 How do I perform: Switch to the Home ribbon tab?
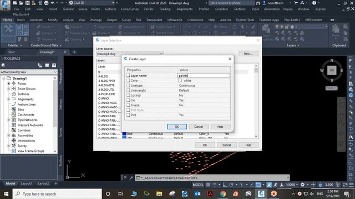click(8, 20)
